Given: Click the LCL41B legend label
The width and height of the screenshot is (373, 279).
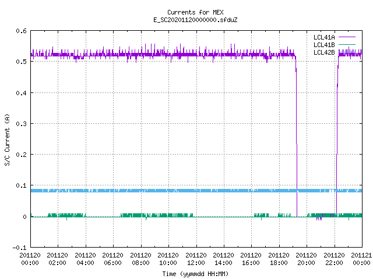Looking at the screenshot, I should pos(324,45).
